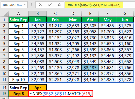The image size is (135, 99).
Task: Select column B header
Action: (38, 14)
